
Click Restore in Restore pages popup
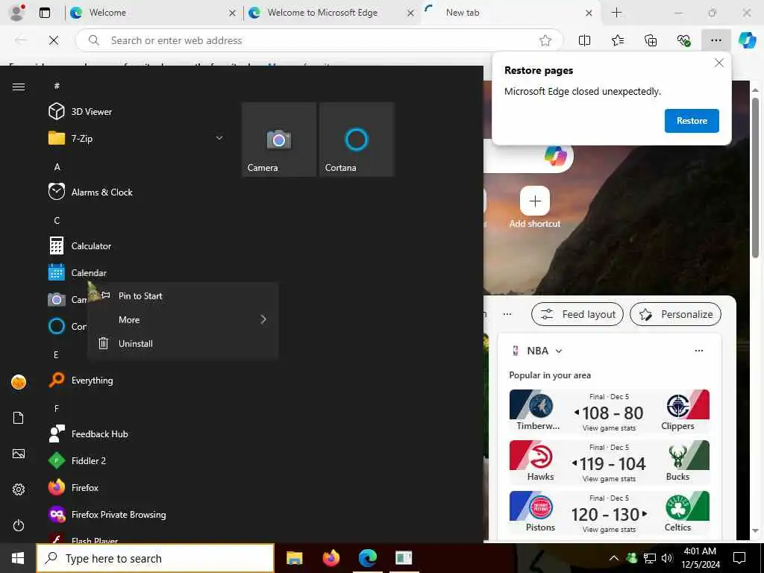692,121
